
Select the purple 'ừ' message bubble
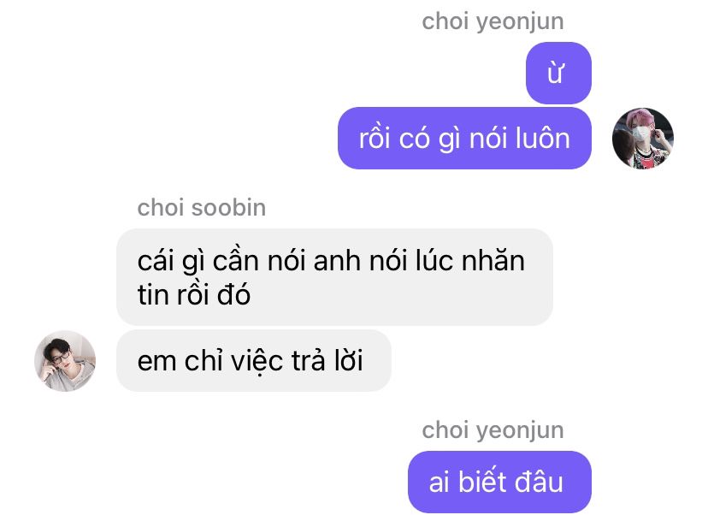coord(558,74)
